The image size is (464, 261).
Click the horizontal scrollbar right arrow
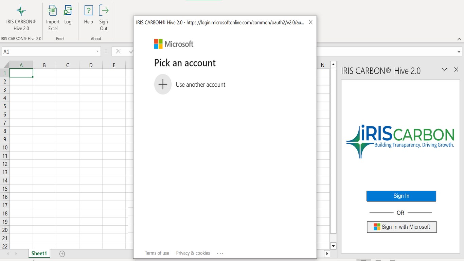327,254
